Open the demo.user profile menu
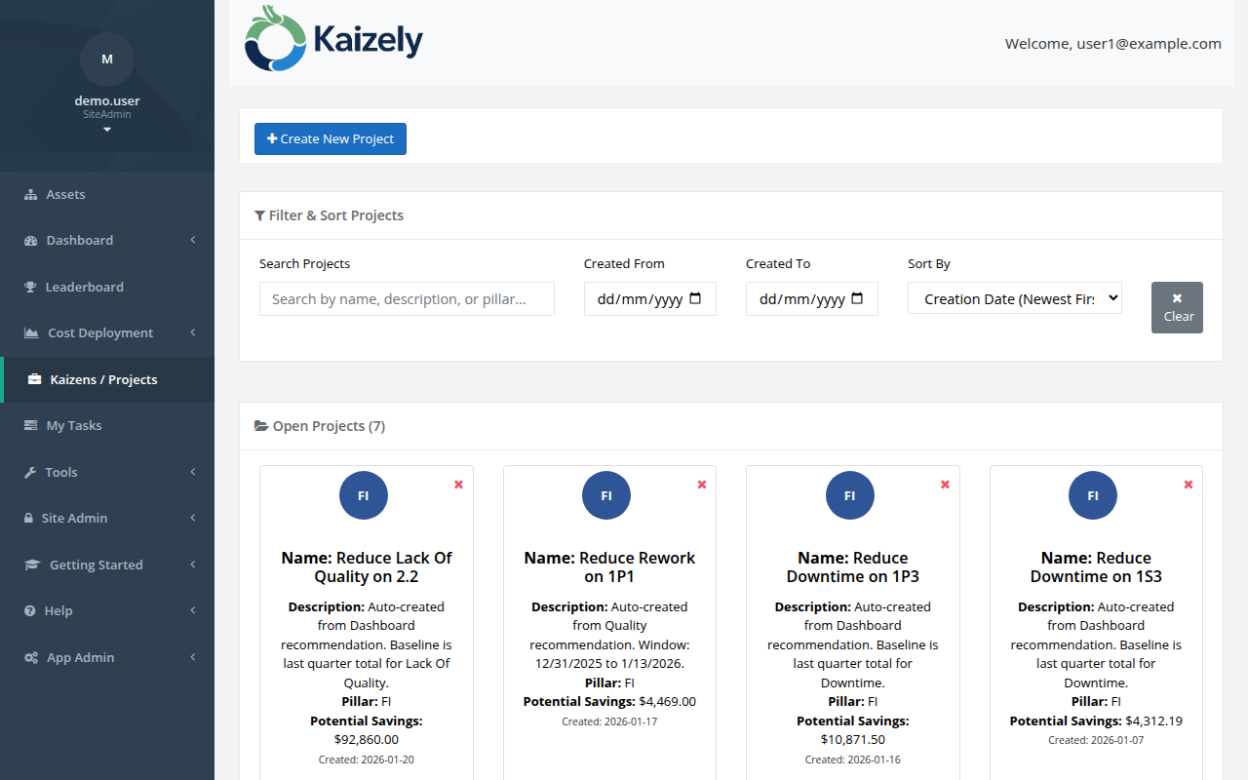This screenshot has height=780, width=1248. click(x=107, y=100)
